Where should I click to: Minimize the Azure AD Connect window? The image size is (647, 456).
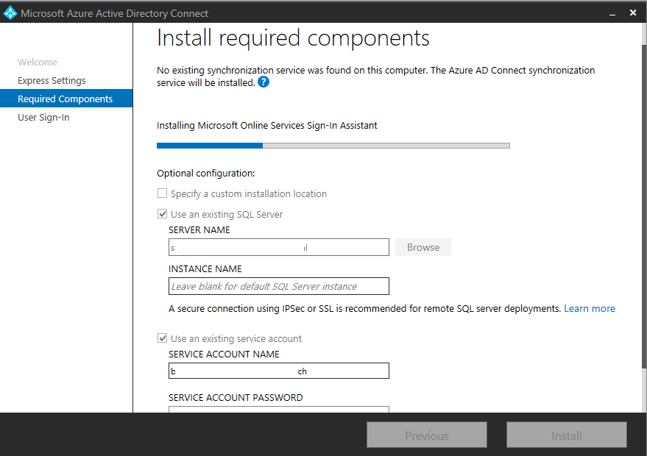(609, 13)
